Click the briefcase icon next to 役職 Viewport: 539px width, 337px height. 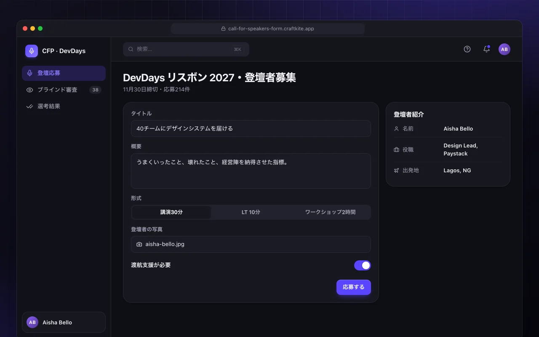click(396, 150)
